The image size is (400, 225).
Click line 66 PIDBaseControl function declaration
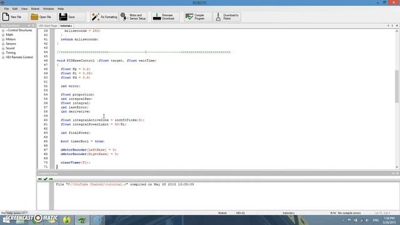(107, 61)
